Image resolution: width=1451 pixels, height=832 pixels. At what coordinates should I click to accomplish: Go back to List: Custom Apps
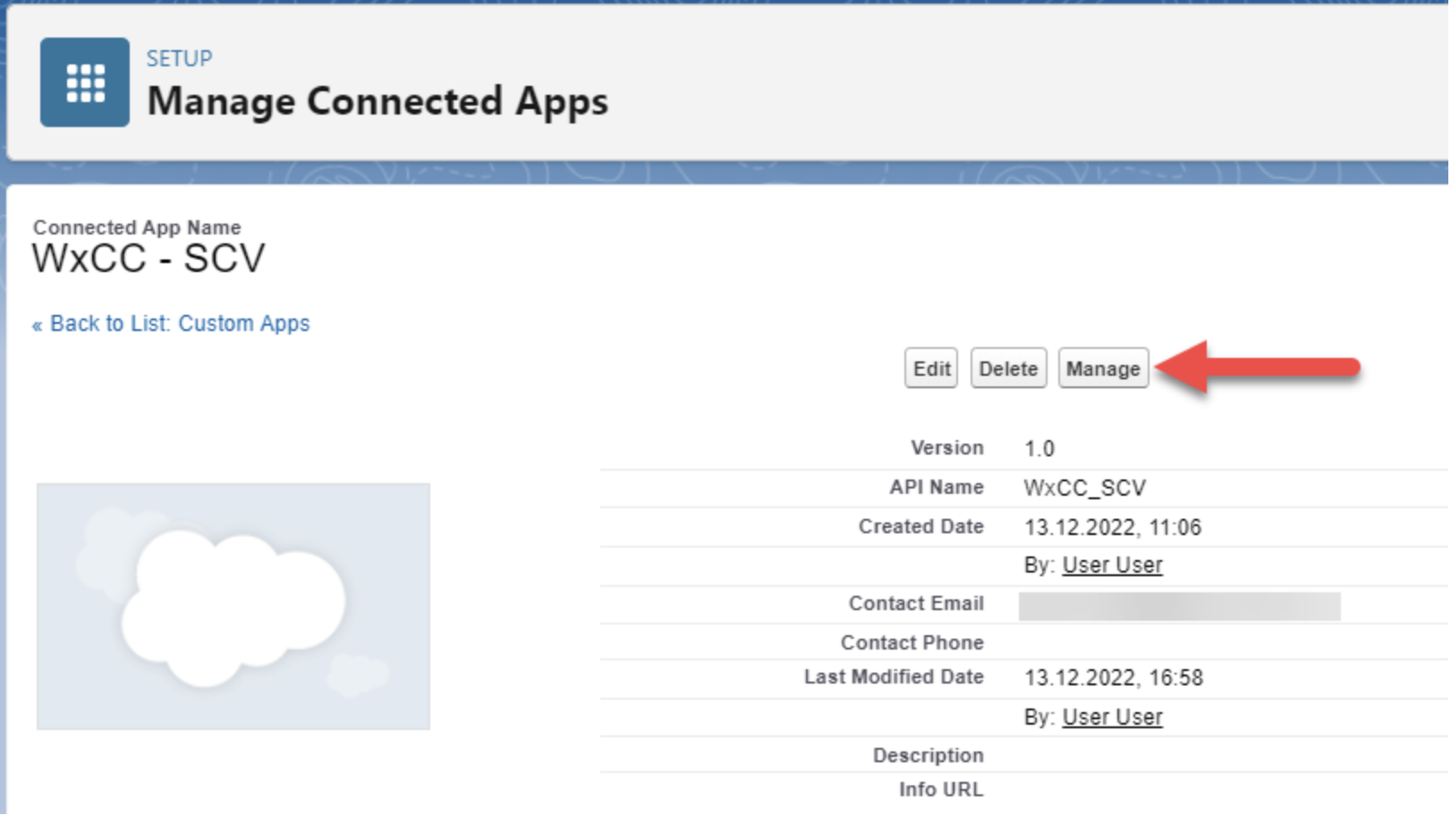point(171,323)
